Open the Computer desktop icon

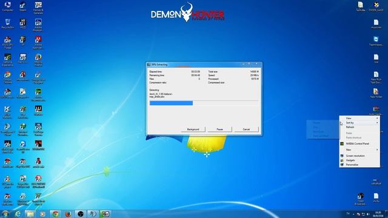pyautogui.click(x=7, y=7)
